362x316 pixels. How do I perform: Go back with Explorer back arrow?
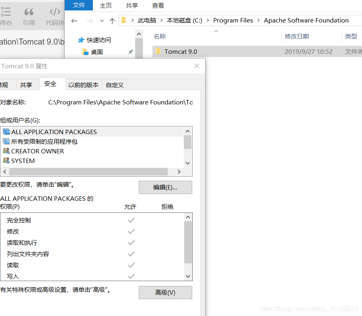[x=74, y=21]
